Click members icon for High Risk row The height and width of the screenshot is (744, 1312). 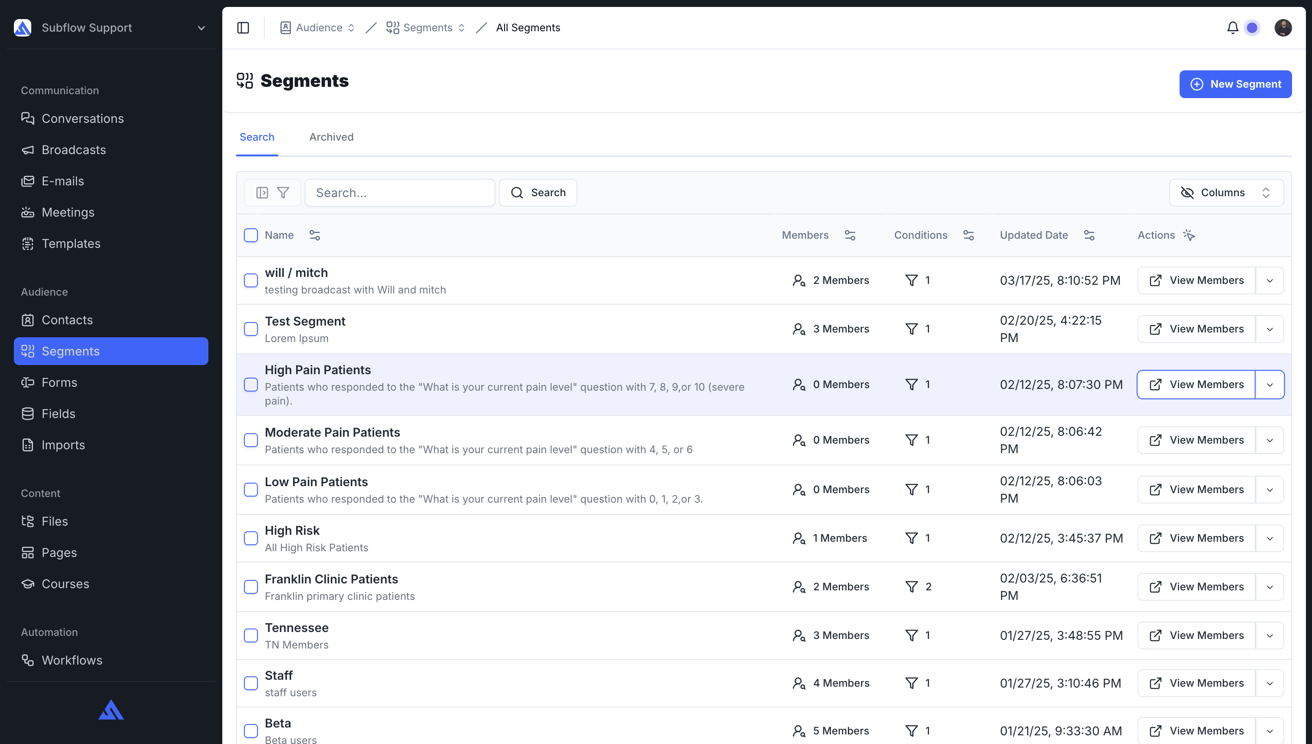(799, 538)
